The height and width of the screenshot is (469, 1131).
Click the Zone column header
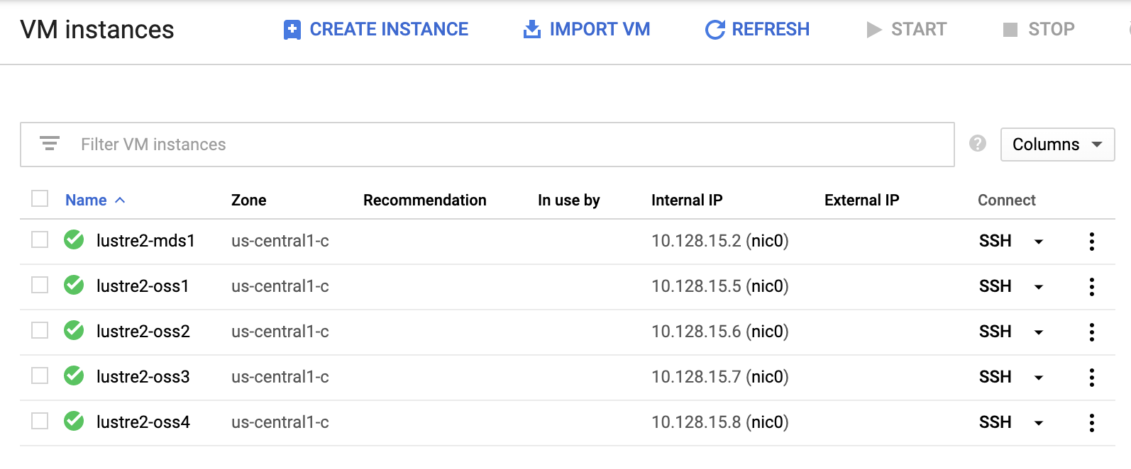[x=248, y=200]
